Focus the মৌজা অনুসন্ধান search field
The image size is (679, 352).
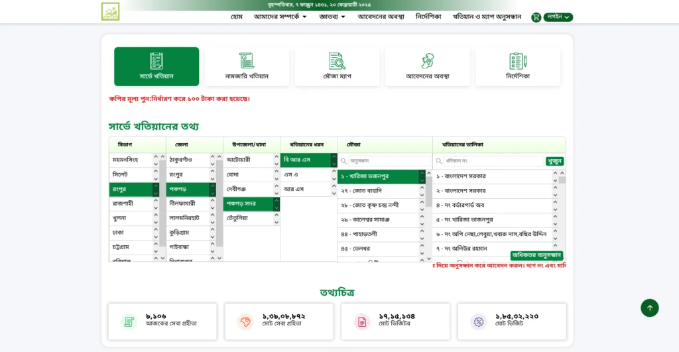point(389,161)
